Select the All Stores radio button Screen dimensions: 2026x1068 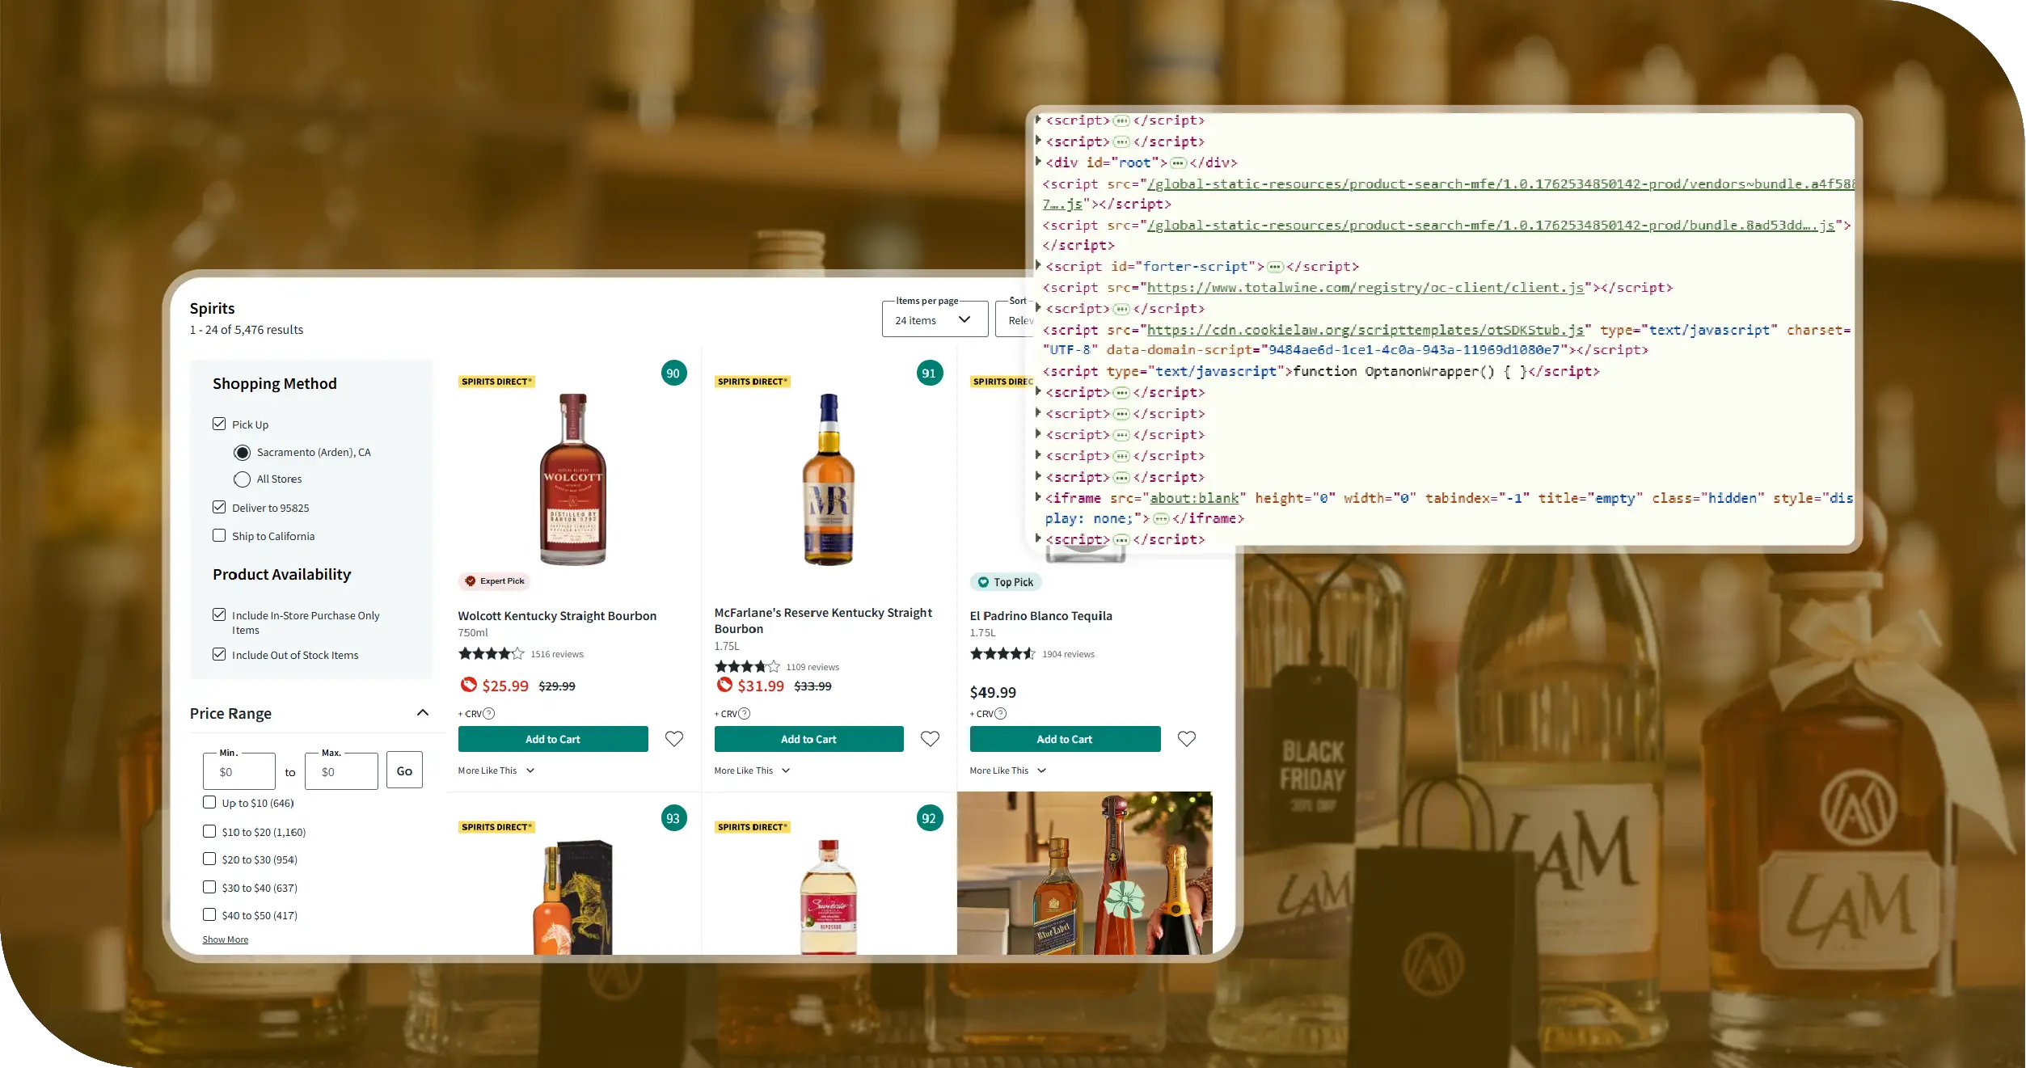242,479
